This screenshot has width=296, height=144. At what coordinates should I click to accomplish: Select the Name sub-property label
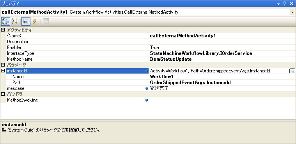click(x=18, y=77)
